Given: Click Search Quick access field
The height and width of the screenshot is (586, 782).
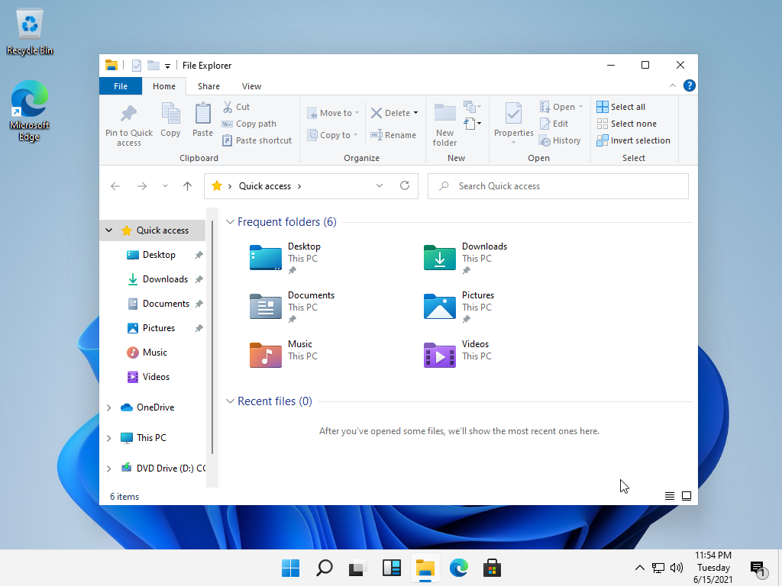Looking at the screenshot, I should 558,186.
